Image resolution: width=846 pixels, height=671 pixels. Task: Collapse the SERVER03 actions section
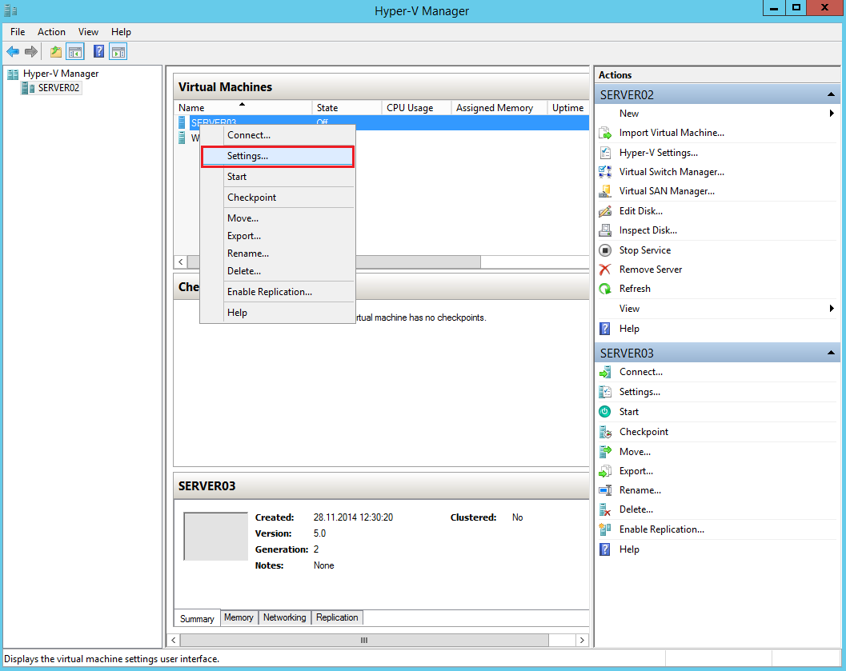tap(831, 353)
